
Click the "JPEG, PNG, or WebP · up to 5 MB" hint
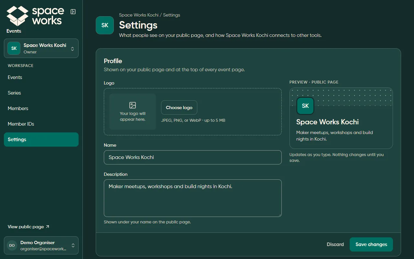click(x=193, y=120)
